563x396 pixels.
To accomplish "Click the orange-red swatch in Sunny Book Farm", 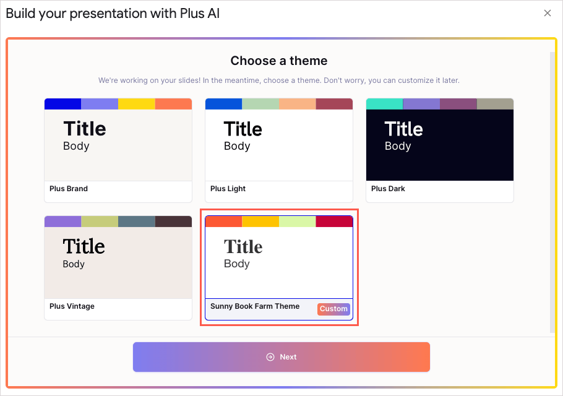I will click(x=224, y=222).
